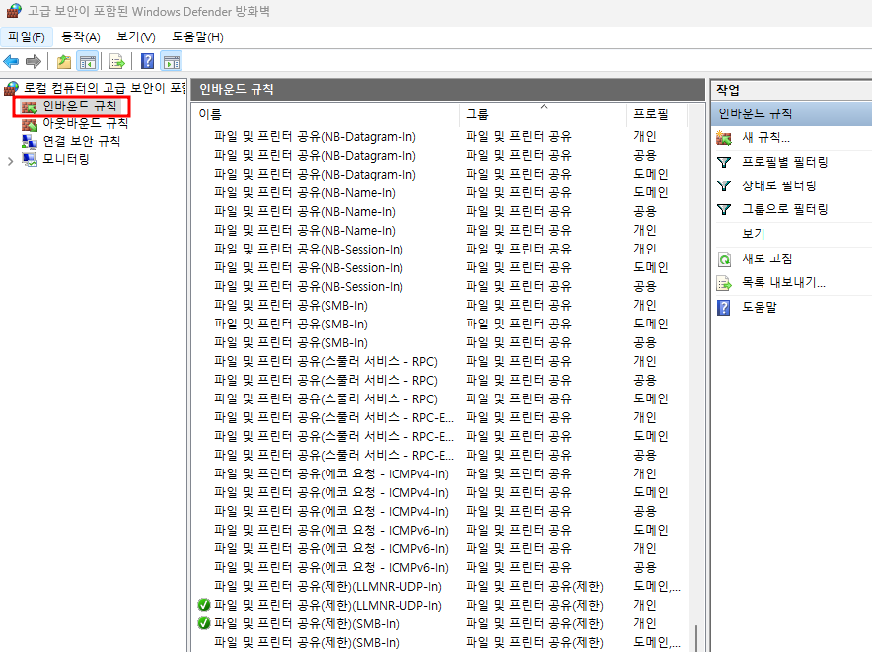Click 상태로 필터링 action

(x=778, y=185)
